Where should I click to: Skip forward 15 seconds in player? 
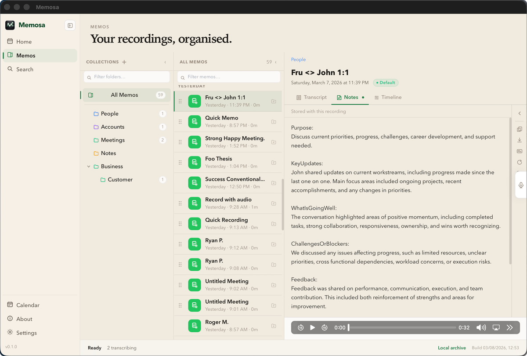click(x=324, y=327)
